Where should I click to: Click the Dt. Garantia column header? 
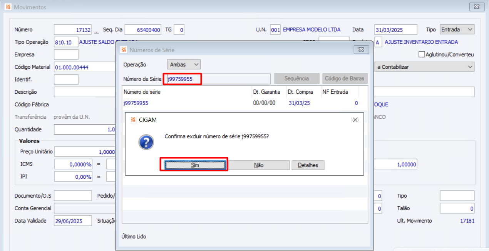pos(266,92)
